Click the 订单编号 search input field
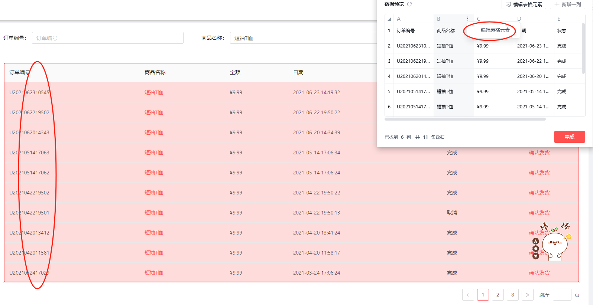Image resolution: width=593 pixels, height=305 pixels. pos(107,38)
